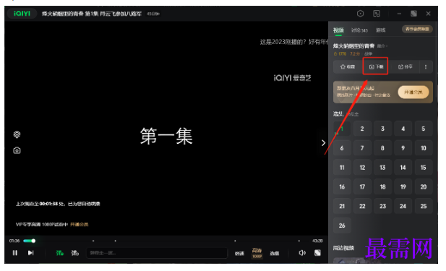Skip to the next episode
Screen dimensions: 446x271
tap(30, 252)
